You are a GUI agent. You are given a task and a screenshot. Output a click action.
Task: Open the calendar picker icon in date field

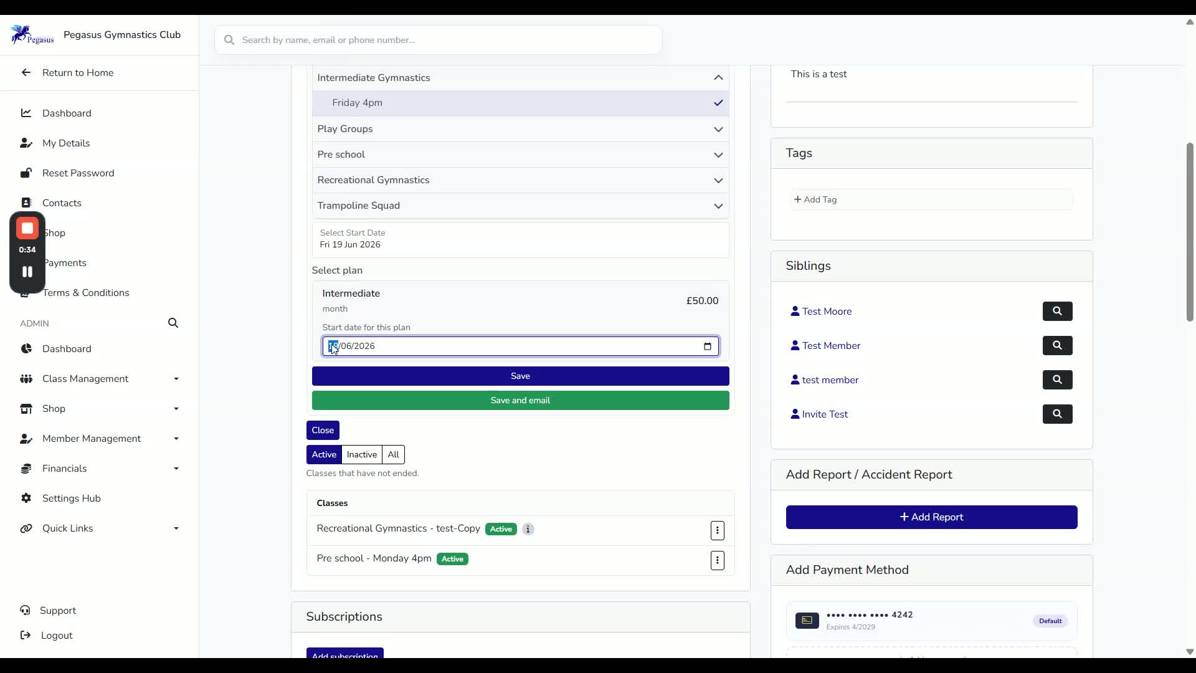point(707,346)
